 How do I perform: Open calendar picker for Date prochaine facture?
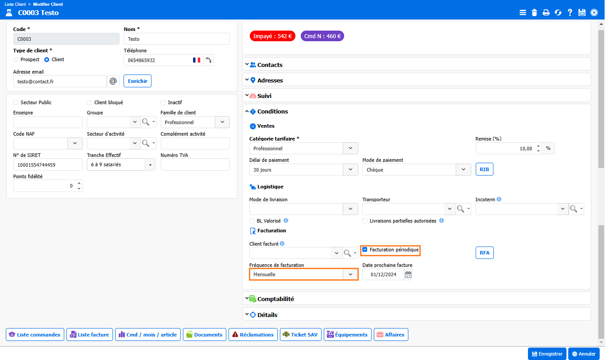(408, 275)
